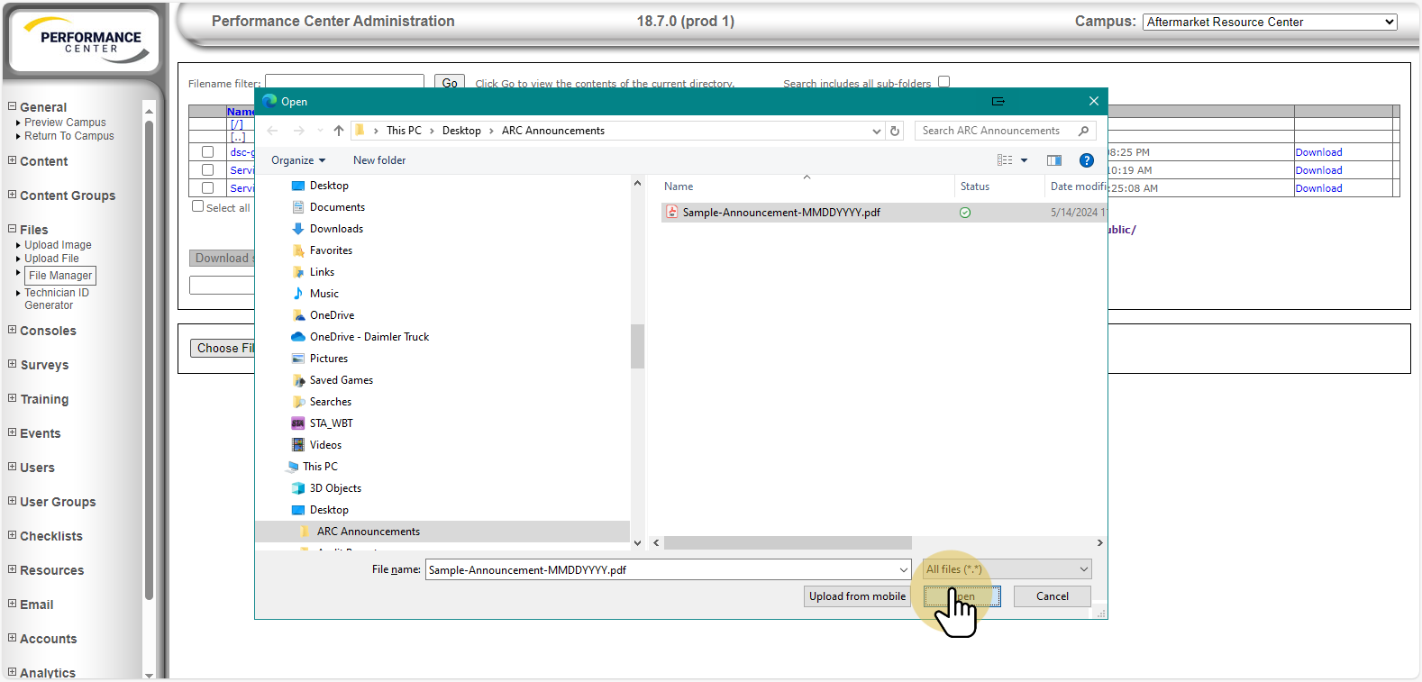Click Cancel in Open dialog
This screenshot has width=1422, height=682.
[x=1052, y=596]
